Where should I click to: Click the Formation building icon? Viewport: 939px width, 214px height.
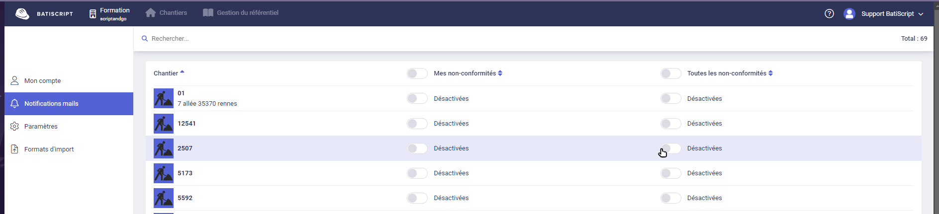click(x=93, y=14)
